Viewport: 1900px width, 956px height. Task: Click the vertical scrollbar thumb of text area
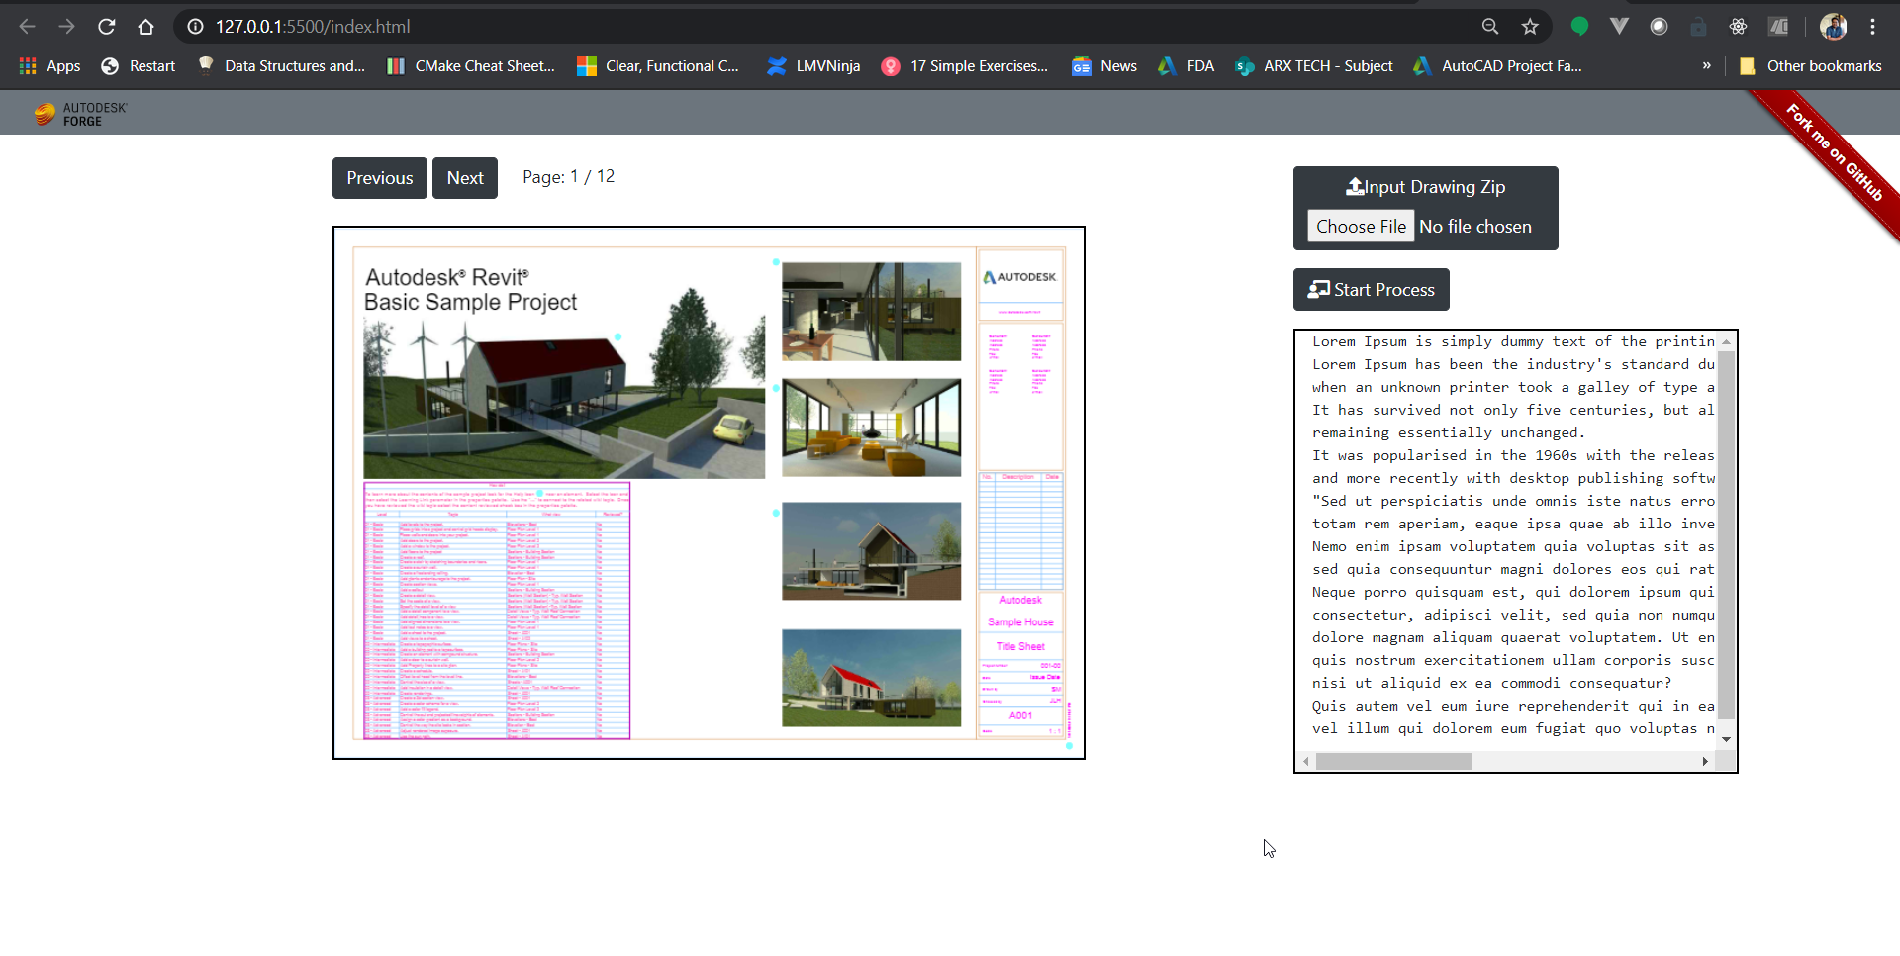click(1726, 534)
